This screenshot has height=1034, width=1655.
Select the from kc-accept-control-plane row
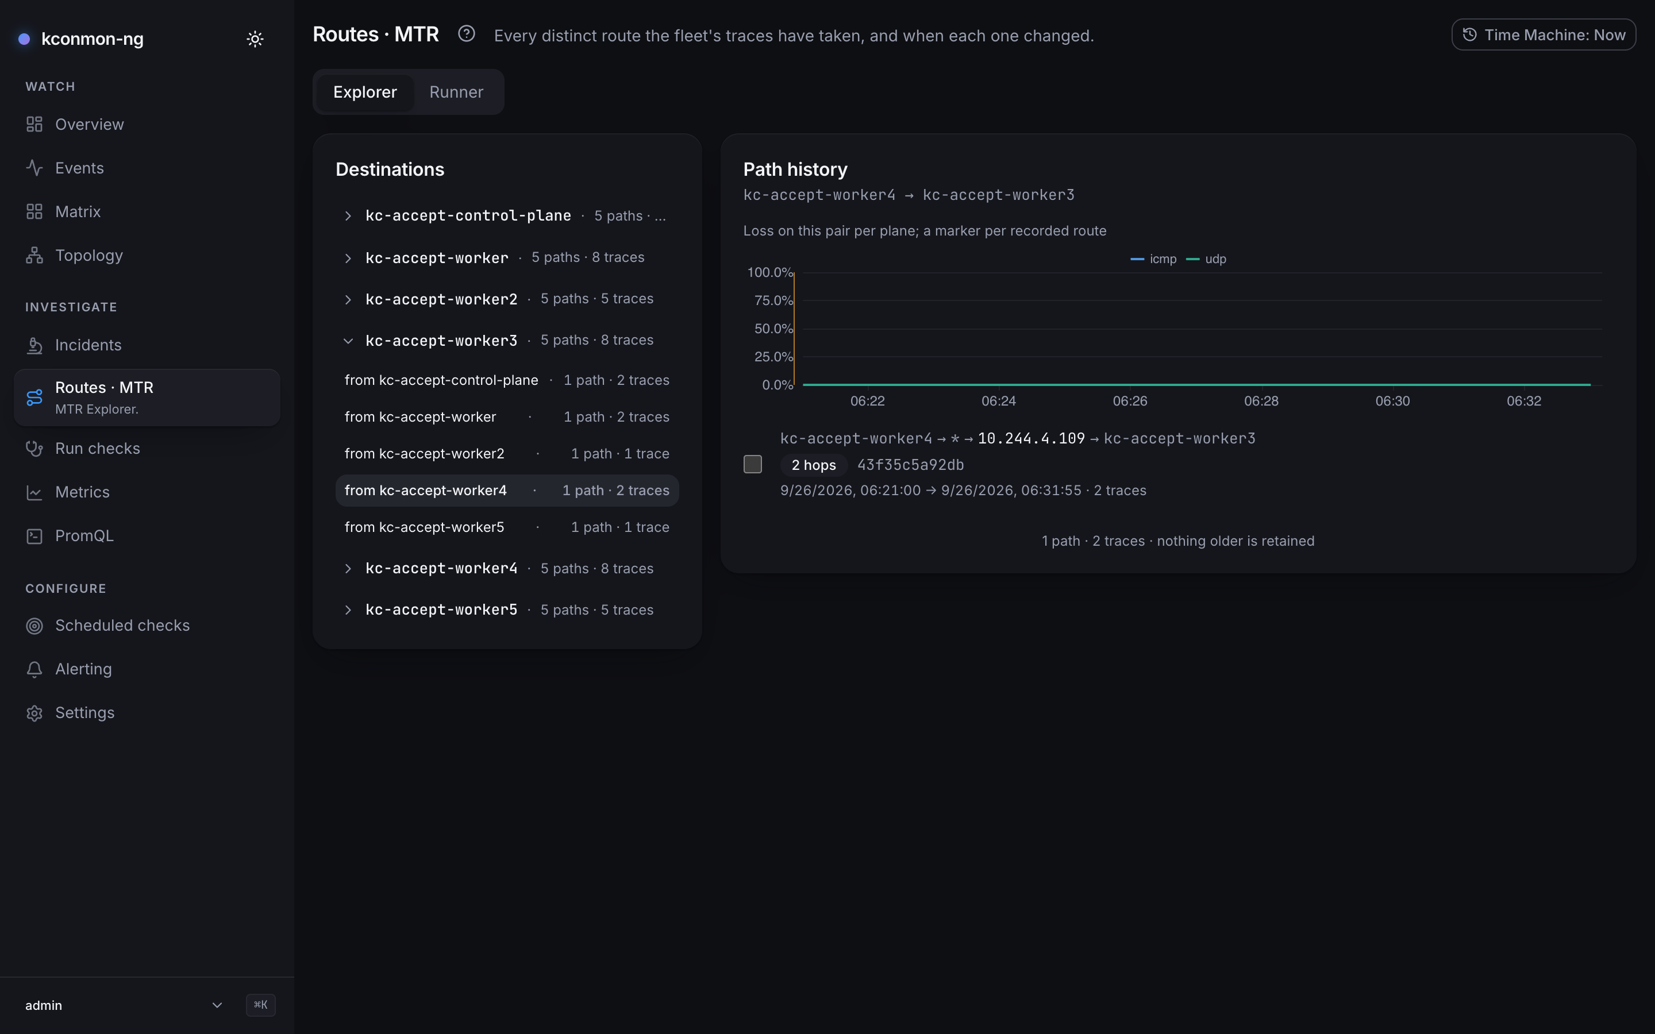[x=507, y=380]
